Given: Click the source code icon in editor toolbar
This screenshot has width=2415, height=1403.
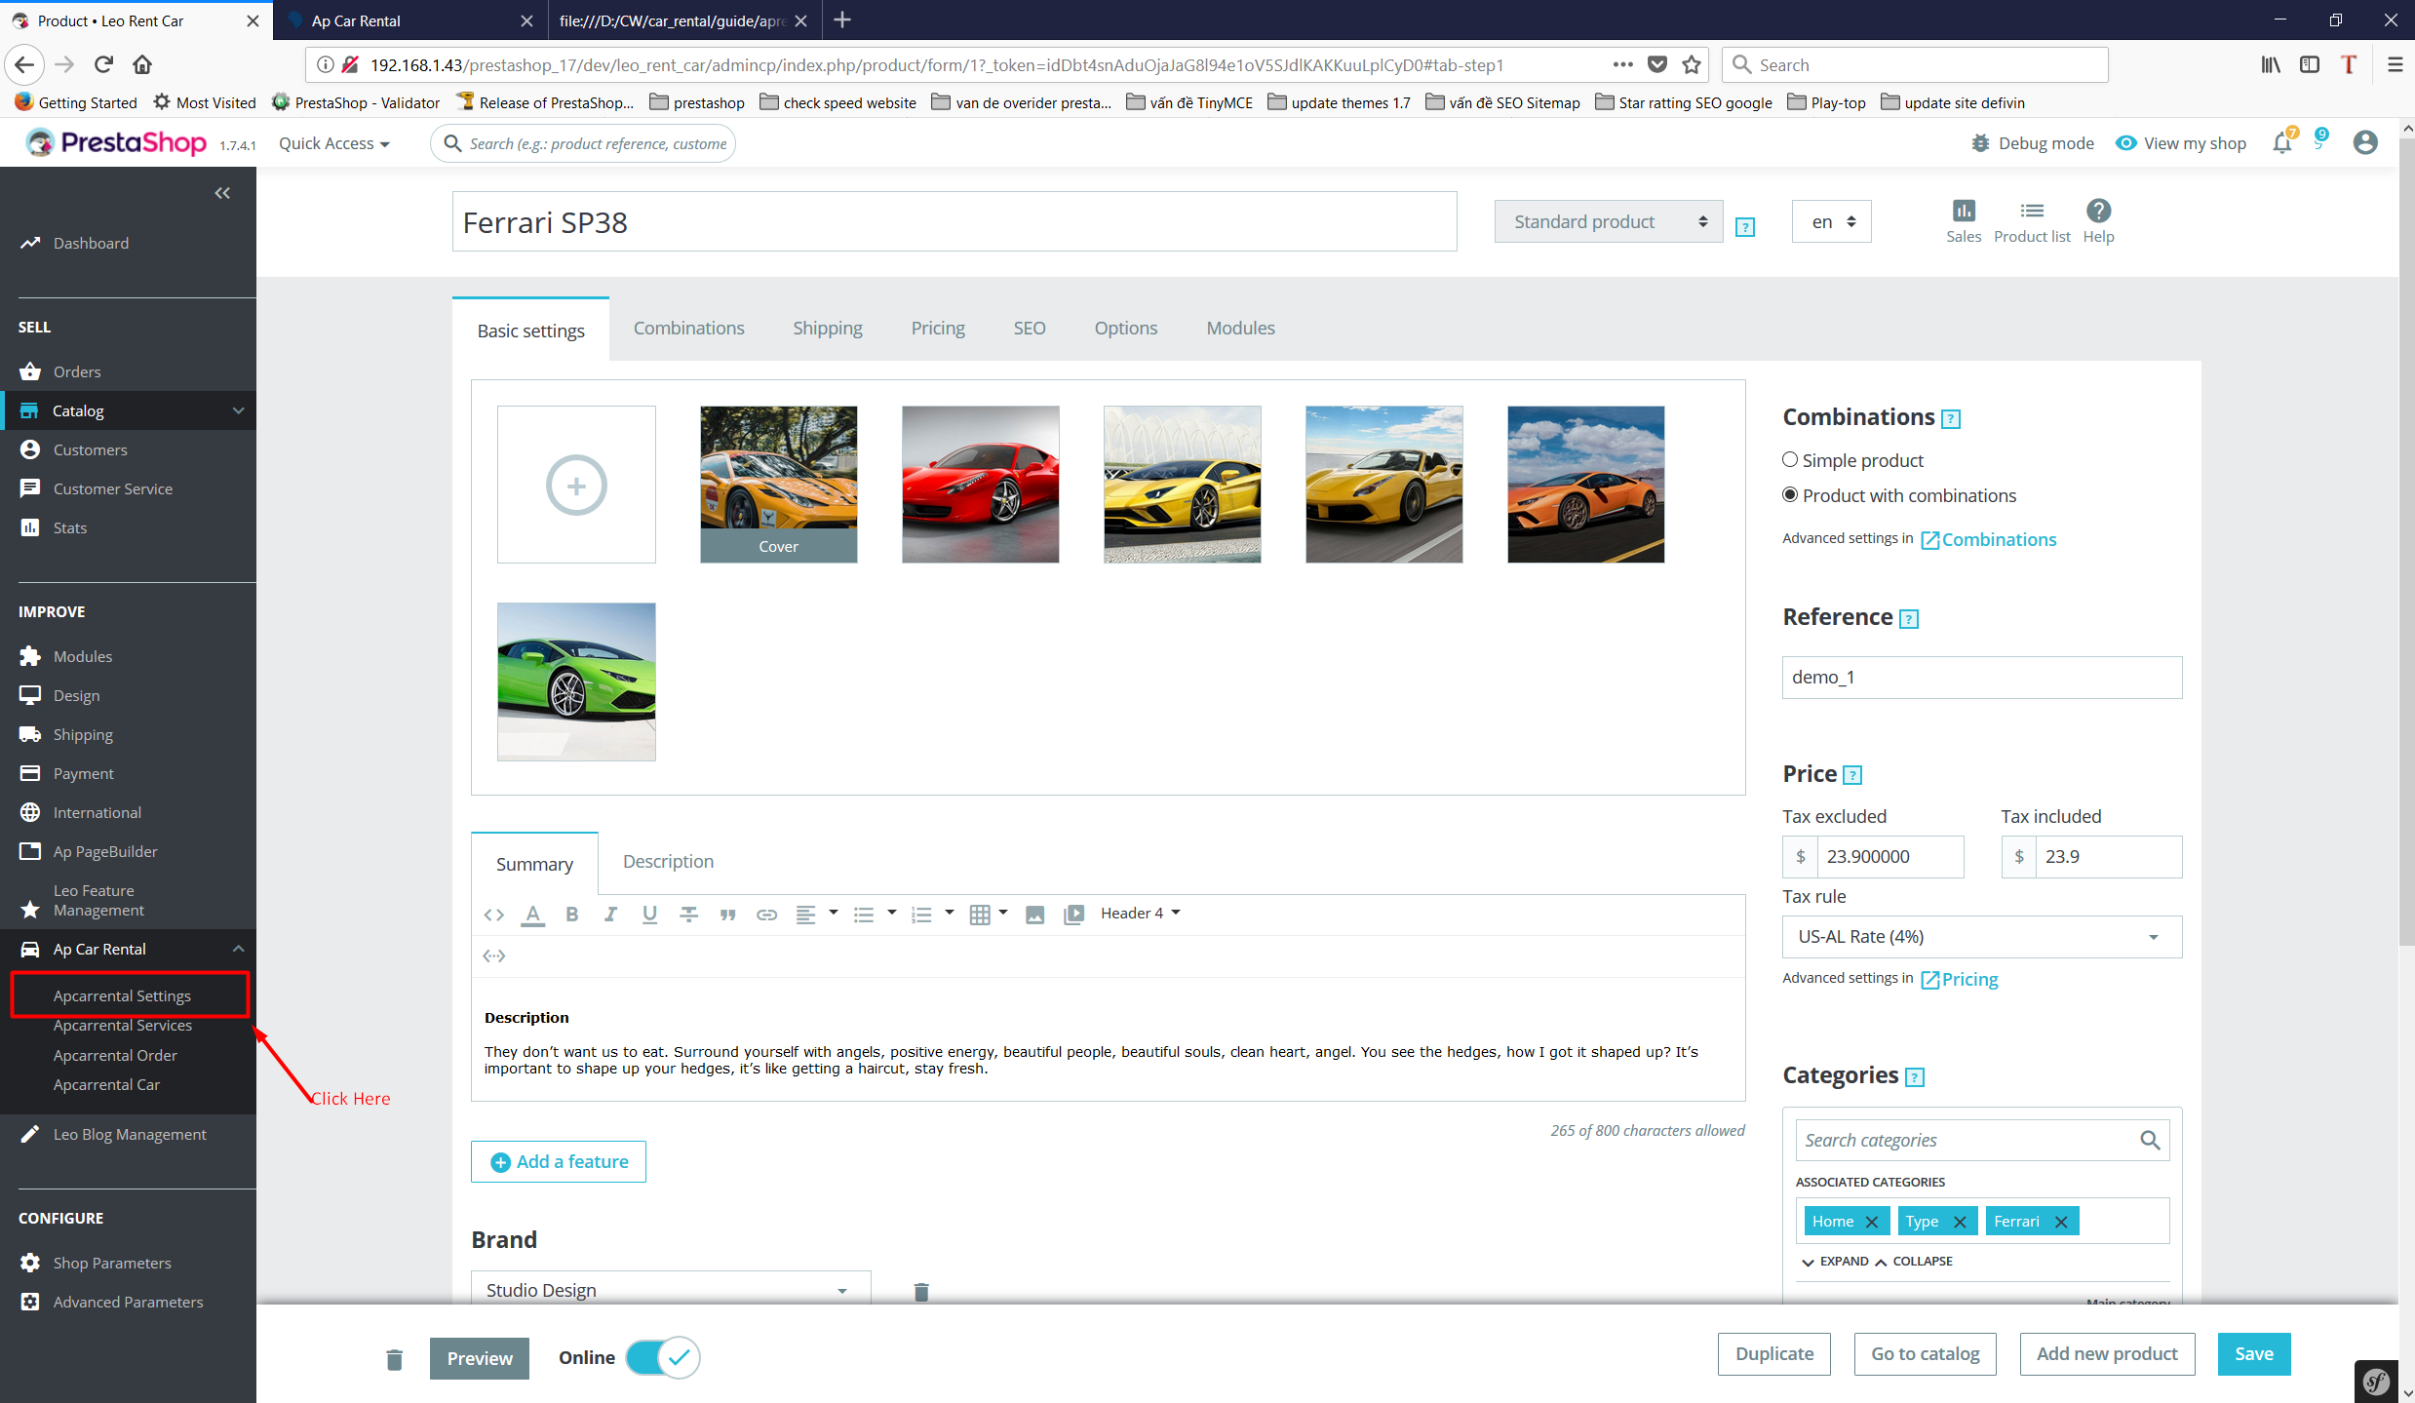Looking at the screenshot, I should pyautogui.click(x=493, y=915).
